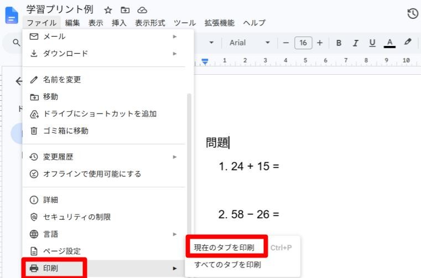The image size is (421, 278).
Task: Open the text color picker
Action: pyautogui.click(x=389, y=43)
